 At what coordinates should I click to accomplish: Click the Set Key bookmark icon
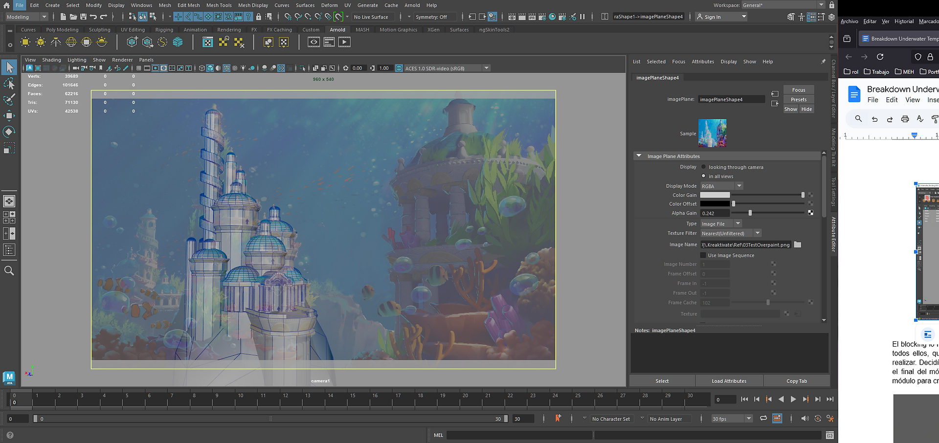pyautogui.click(x=558, y=418)
